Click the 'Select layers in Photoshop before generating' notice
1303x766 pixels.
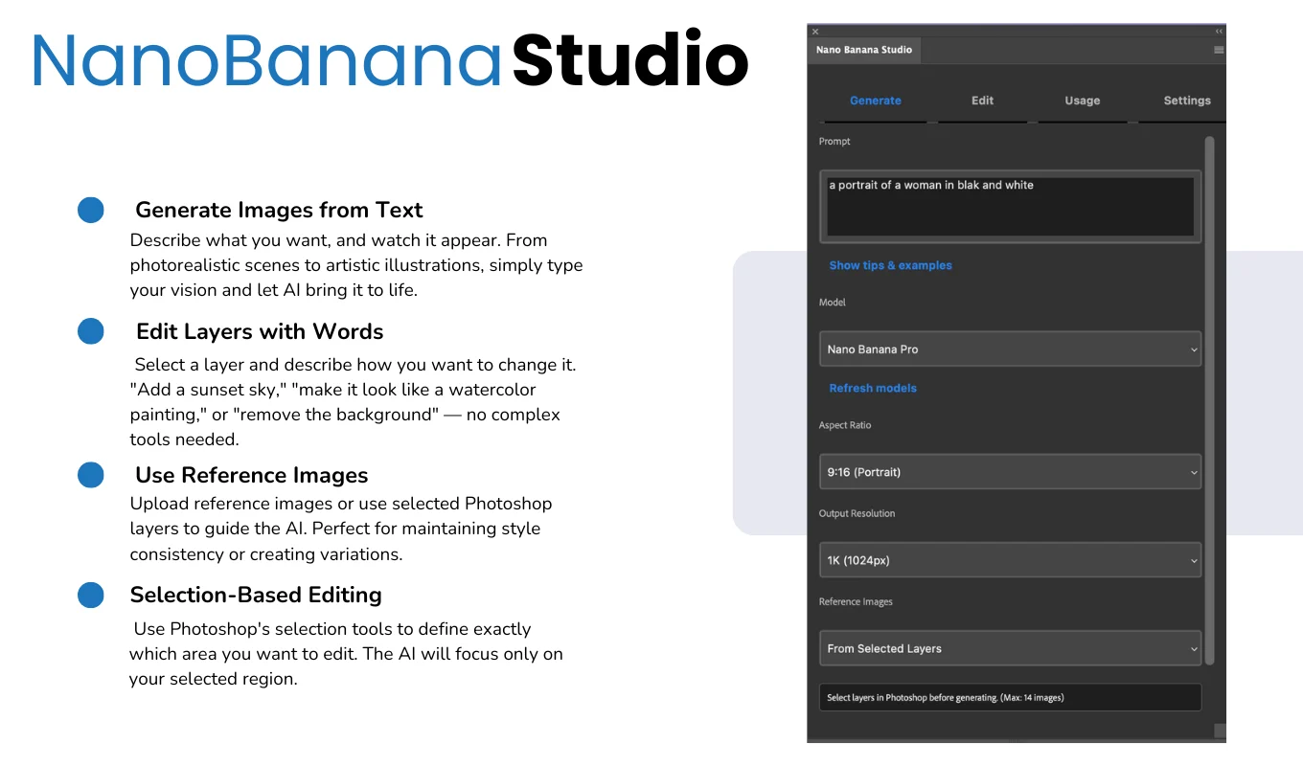tap(1011, 698)
